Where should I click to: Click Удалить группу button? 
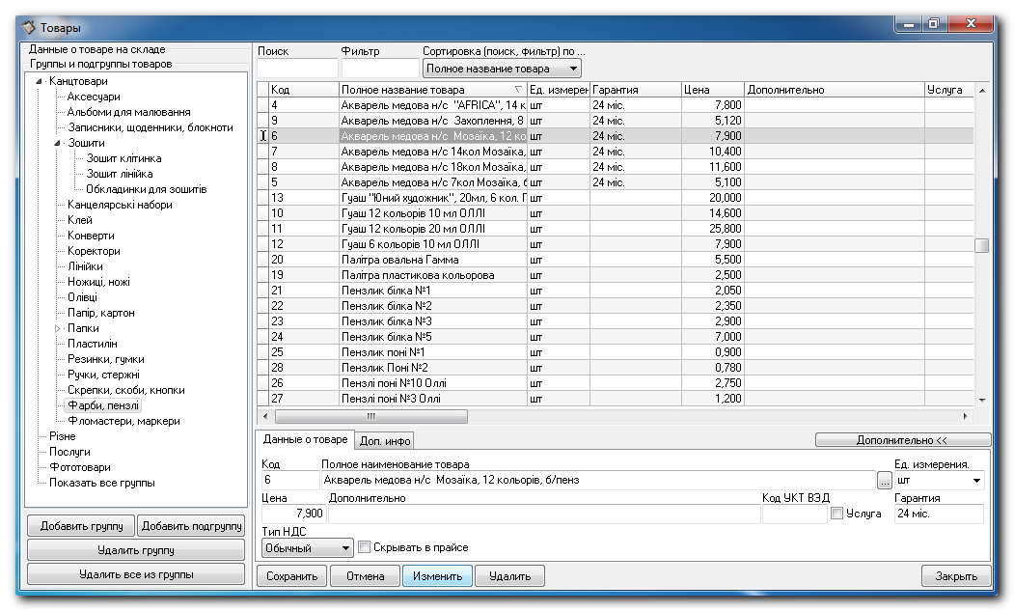[x=136, y=550]
